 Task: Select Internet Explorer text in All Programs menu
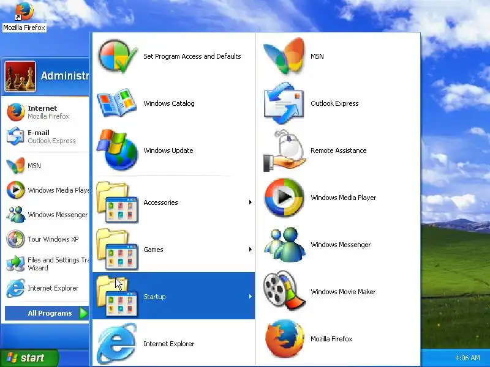point(169,344)
